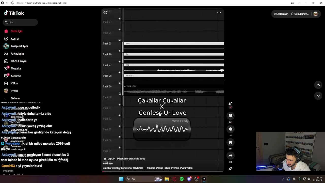Image resolution: width=325 pixels, height=183 pixels.
Task: Open Takip edilliyor following feed
Action: (19, 46)
